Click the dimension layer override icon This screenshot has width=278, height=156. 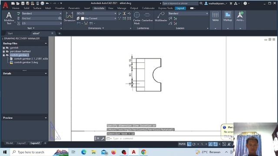click(78, 18)
